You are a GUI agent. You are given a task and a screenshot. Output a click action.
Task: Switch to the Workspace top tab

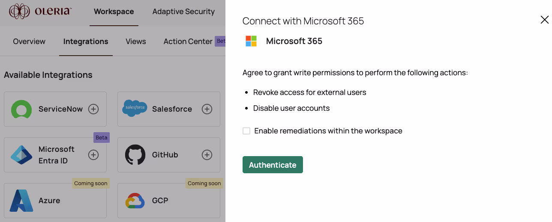click(x=114, y=12)
